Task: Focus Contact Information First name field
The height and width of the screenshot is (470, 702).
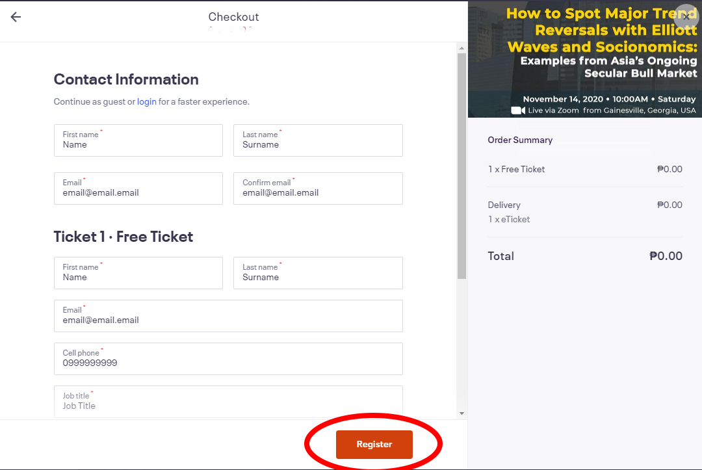Action: click(138, 140)
